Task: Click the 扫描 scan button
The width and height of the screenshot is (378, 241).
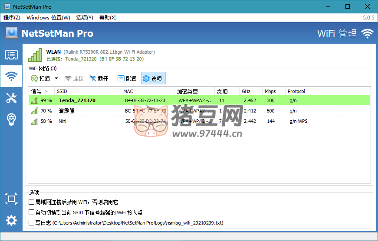Action: (x=40, y=78)
